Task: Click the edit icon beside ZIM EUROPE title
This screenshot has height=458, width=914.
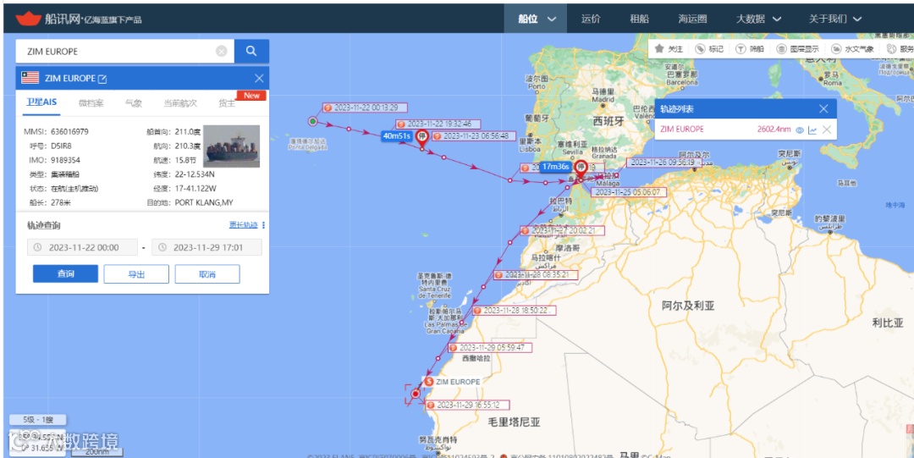Action: point(102,79)
